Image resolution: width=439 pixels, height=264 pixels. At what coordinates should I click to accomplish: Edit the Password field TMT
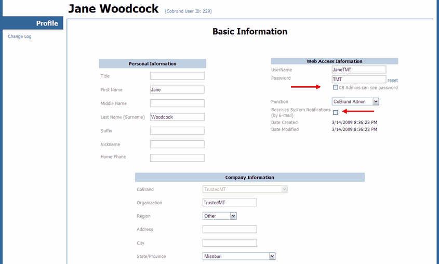(x=359, y=79)
